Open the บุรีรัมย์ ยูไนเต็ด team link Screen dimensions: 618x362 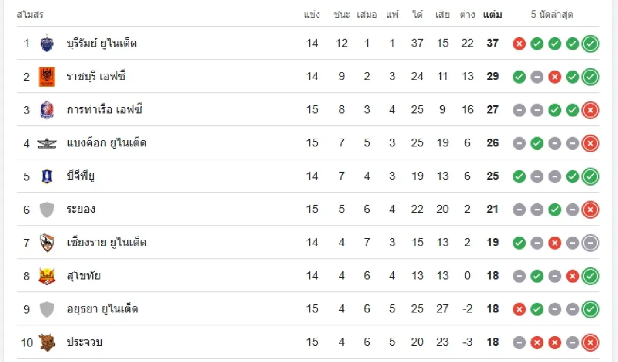101,43
